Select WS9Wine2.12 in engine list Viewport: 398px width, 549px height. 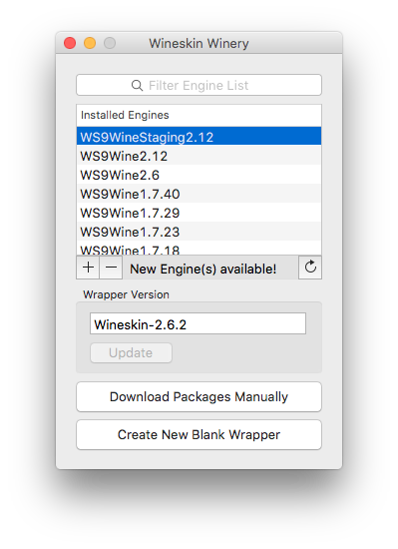click(x=199, y=156)
